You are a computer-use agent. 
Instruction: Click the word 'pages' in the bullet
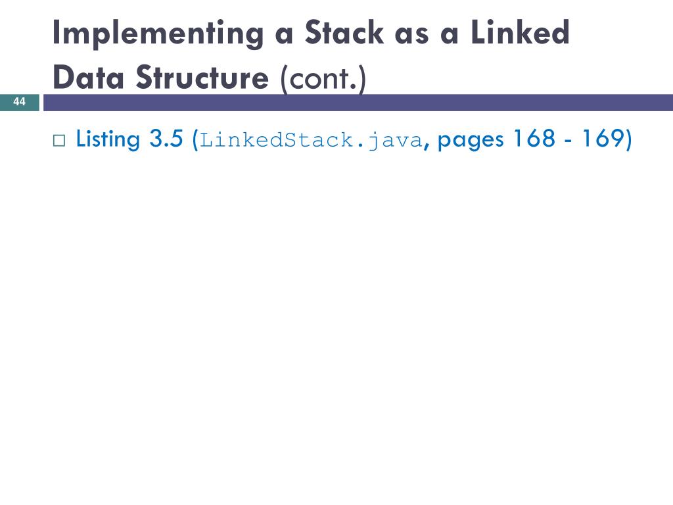click(471, 141)
